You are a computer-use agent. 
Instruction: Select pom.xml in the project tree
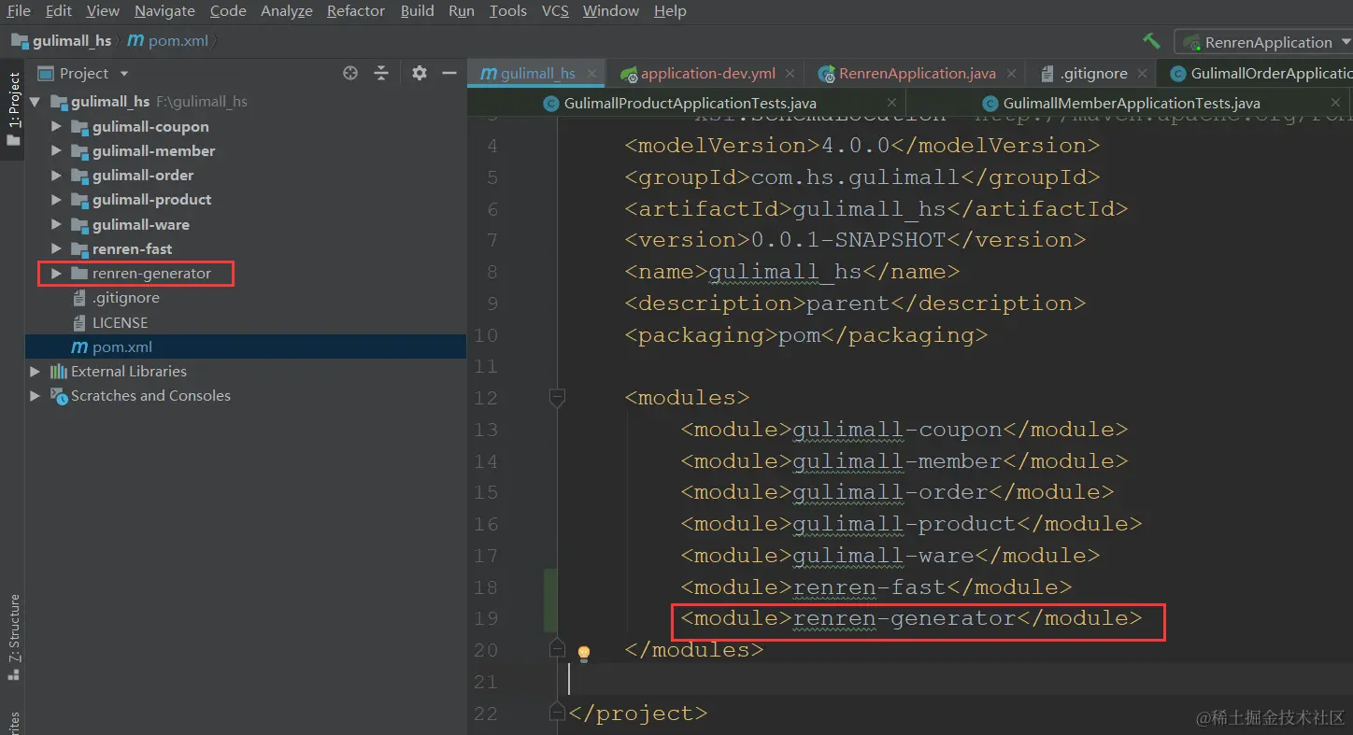click(121, 346)
